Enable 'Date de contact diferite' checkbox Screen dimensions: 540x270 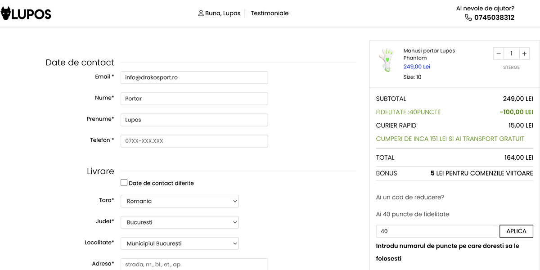click(x=124, y=183)
